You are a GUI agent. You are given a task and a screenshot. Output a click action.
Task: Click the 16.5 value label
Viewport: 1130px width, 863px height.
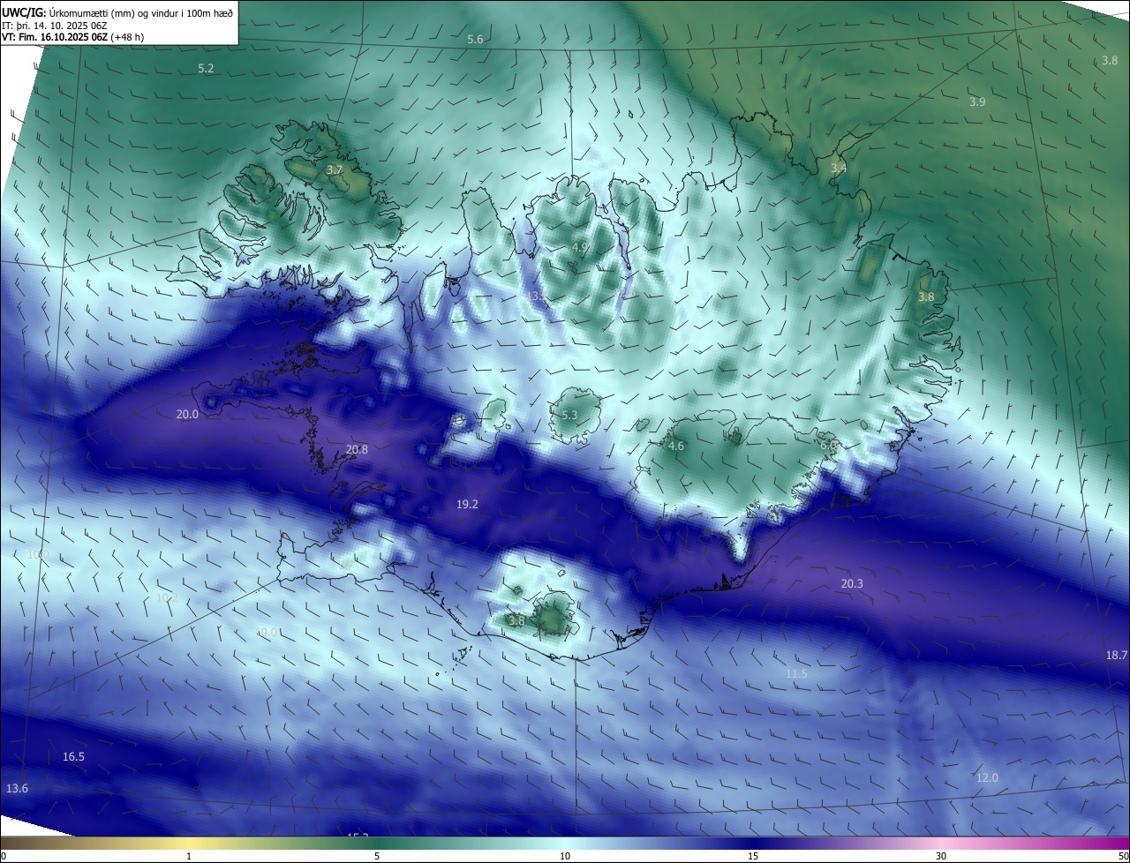coord(73,757)
